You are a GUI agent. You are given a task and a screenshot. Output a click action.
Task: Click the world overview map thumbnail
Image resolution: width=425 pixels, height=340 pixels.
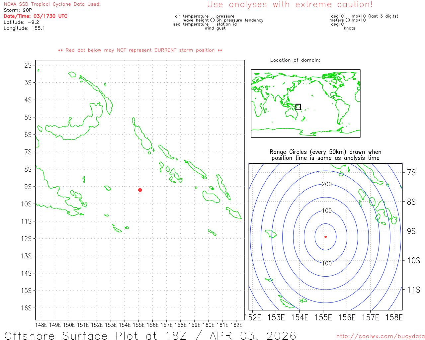point(305,103)
